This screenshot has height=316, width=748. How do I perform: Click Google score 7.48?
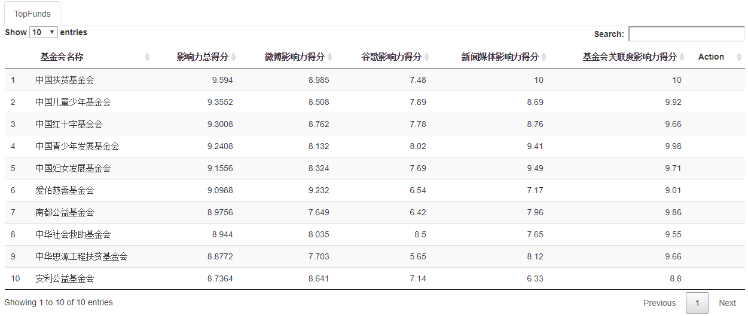click(x=418, y=80)
